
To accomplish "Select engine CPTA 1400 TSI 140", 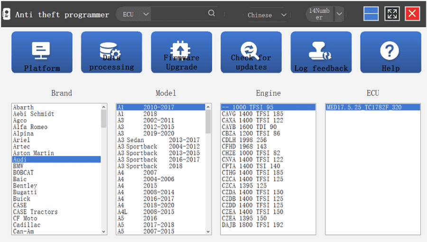I will [268, 166].
